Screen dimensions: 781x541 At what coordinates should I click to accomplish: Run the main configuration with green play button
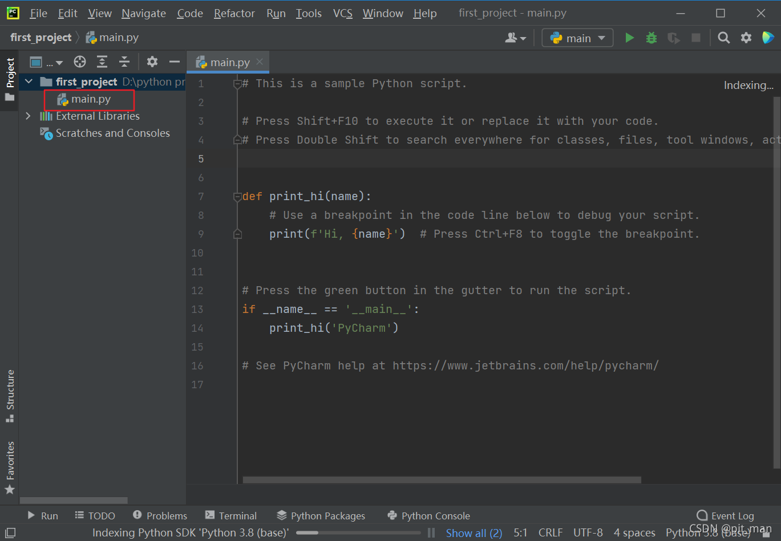click(629, 38)
